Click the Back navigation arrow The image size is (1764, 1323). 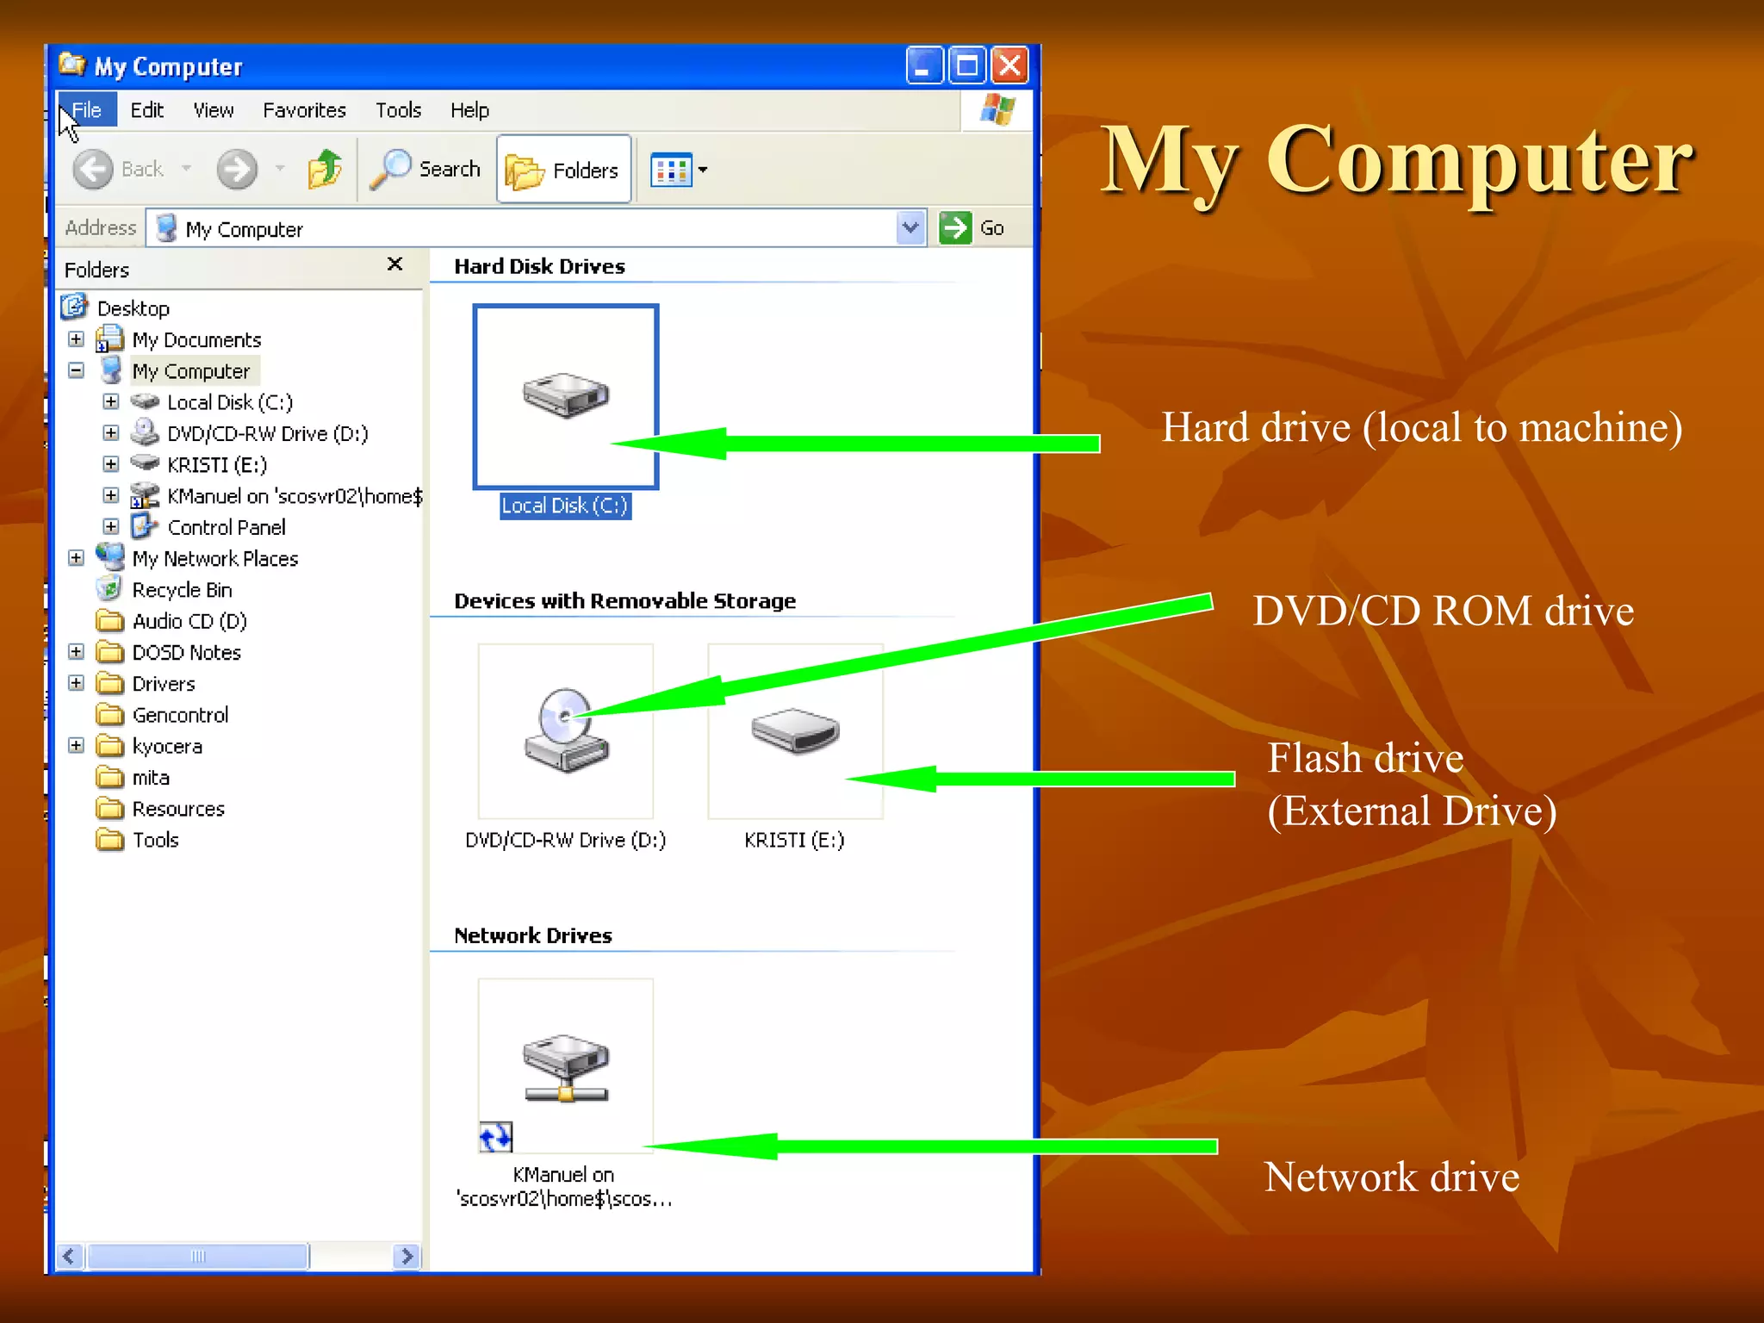coord(93,169)
